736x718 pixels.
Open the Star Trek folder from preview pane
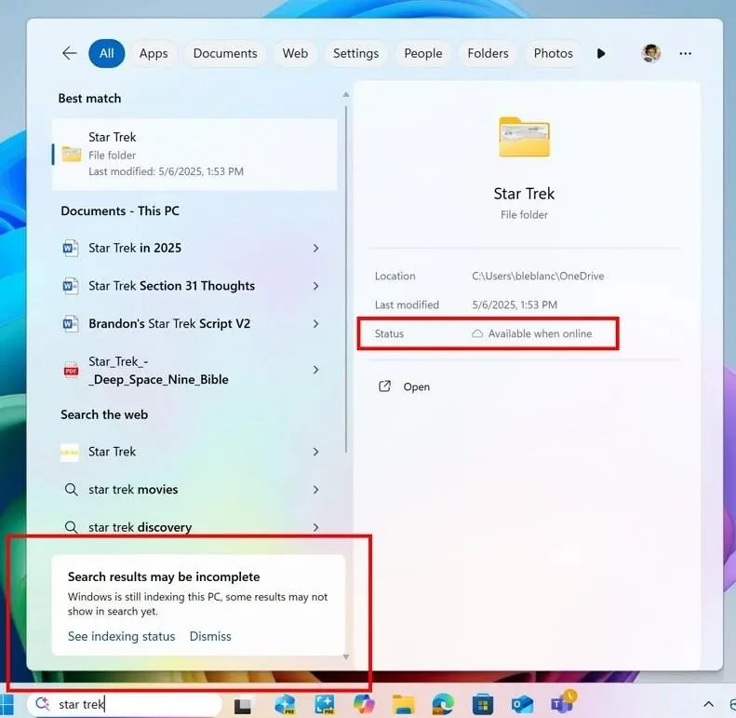click(404, 386)
